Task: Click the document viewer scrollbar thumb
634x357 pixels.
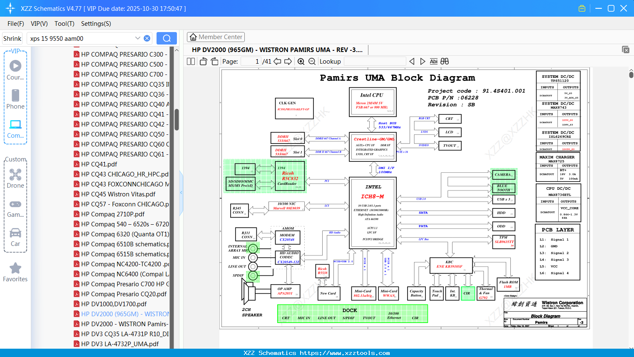Action: pyautogui.click(x=631, y=74)
